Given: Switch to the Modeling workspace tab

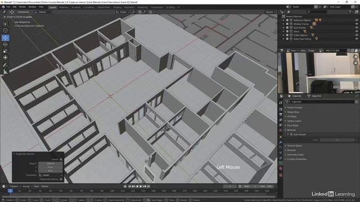Looking at the screenshot, I should [x=64, y=7].
